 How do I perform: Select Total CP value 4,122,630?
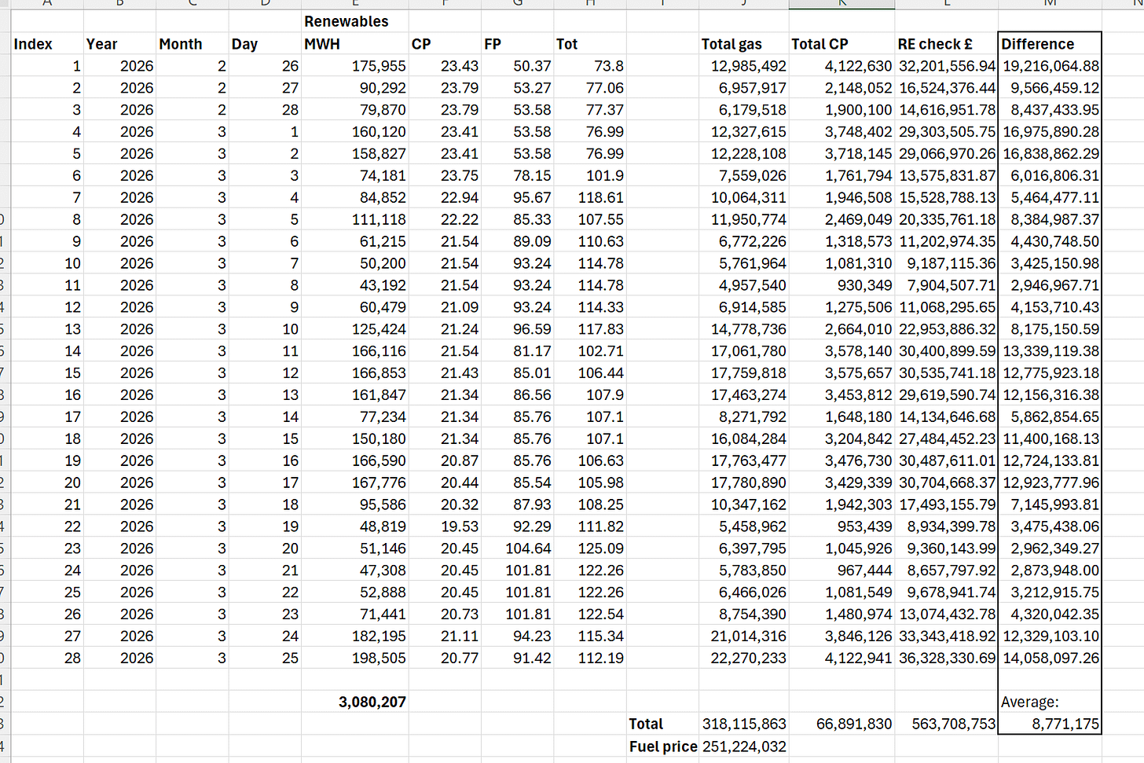click(x=841, y=66)
